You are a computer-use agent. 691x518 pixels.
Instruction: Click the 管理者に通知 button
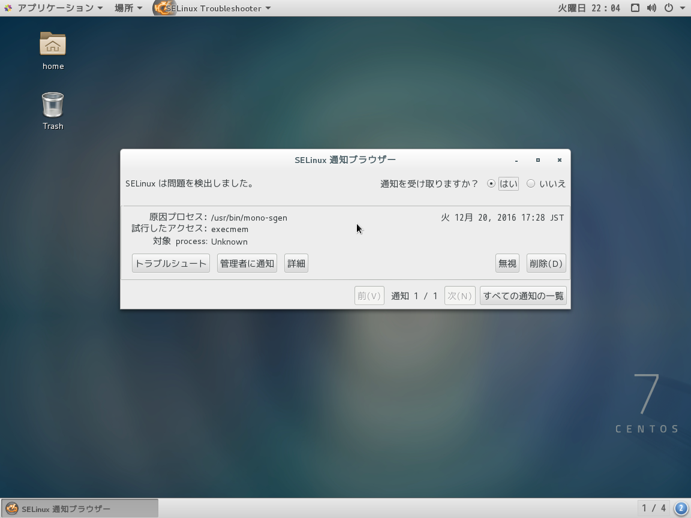pos(247,263)
